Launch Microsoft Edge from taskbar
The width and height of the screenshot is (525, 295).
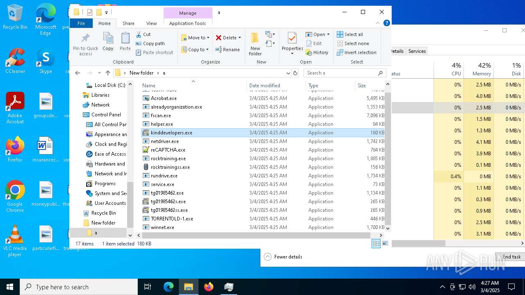[169, 287]
